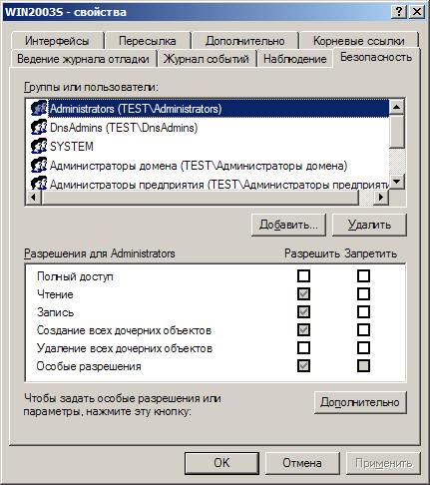
Task: Click the horizontal scroll left arrow
Action: pos(33,197)
